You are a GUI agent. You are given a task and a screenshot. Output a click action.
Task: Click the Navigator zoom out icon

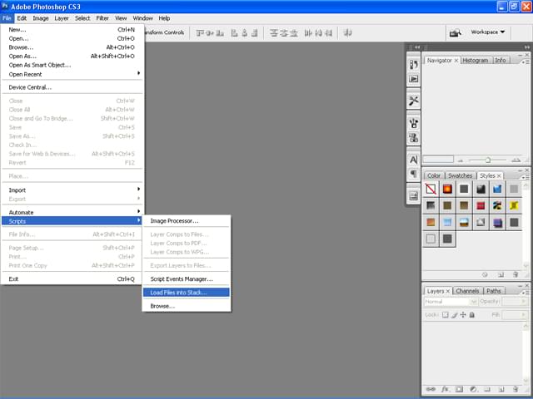(x=461, y=160)
